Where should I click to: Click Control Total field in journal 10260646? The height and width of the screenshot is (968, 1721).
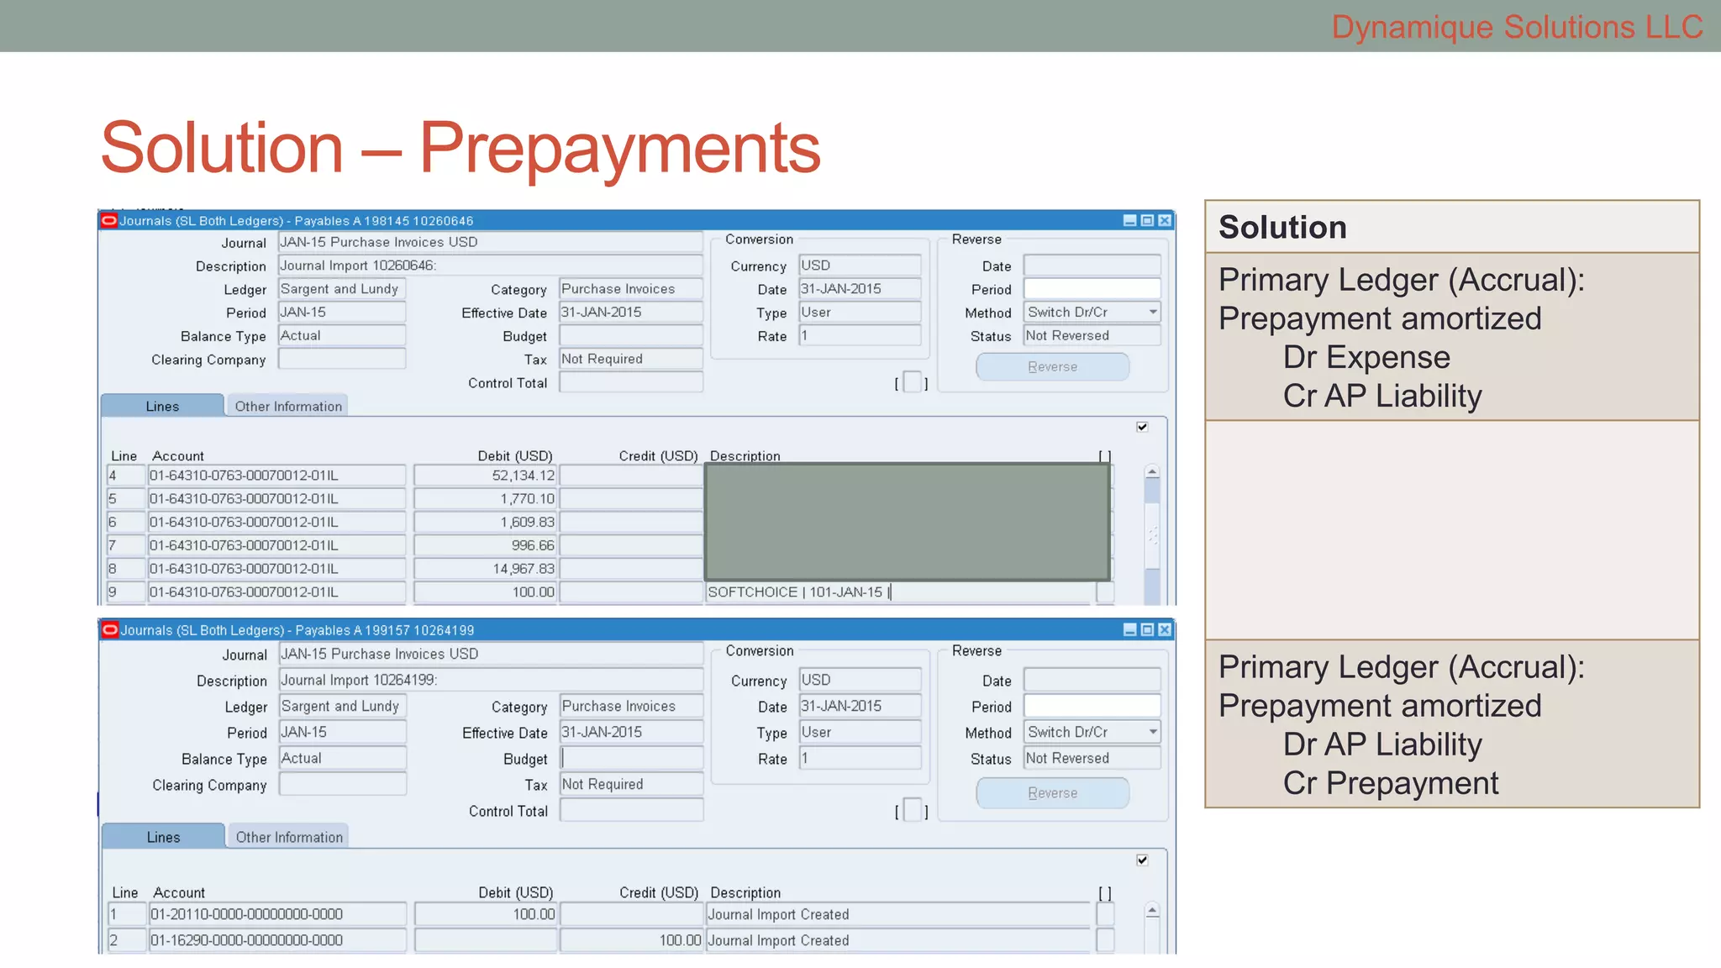coord(631,383)
